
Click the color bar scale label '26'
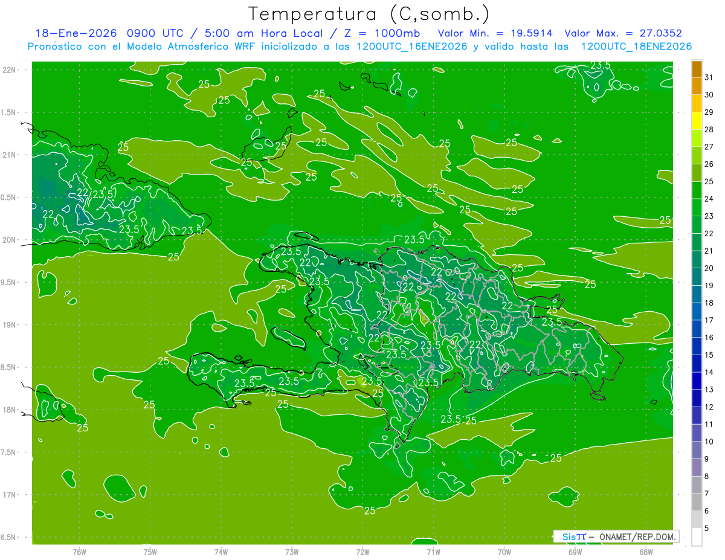coord(709,164)
